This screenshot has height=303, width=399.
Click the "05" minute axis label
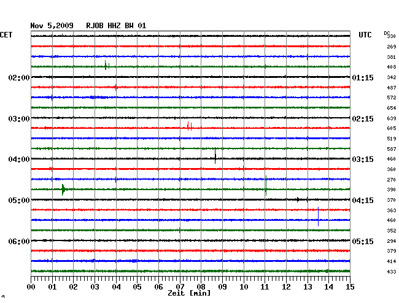(137, 287)
